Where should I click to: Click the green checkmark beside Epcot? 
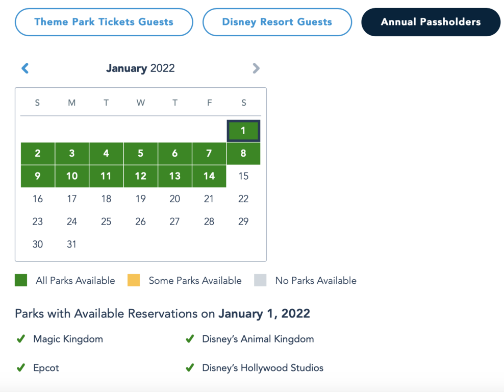click(x=21, y=367)
